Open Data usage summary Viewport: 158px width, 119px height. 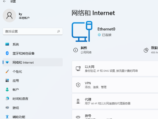(x=151, y=50)
